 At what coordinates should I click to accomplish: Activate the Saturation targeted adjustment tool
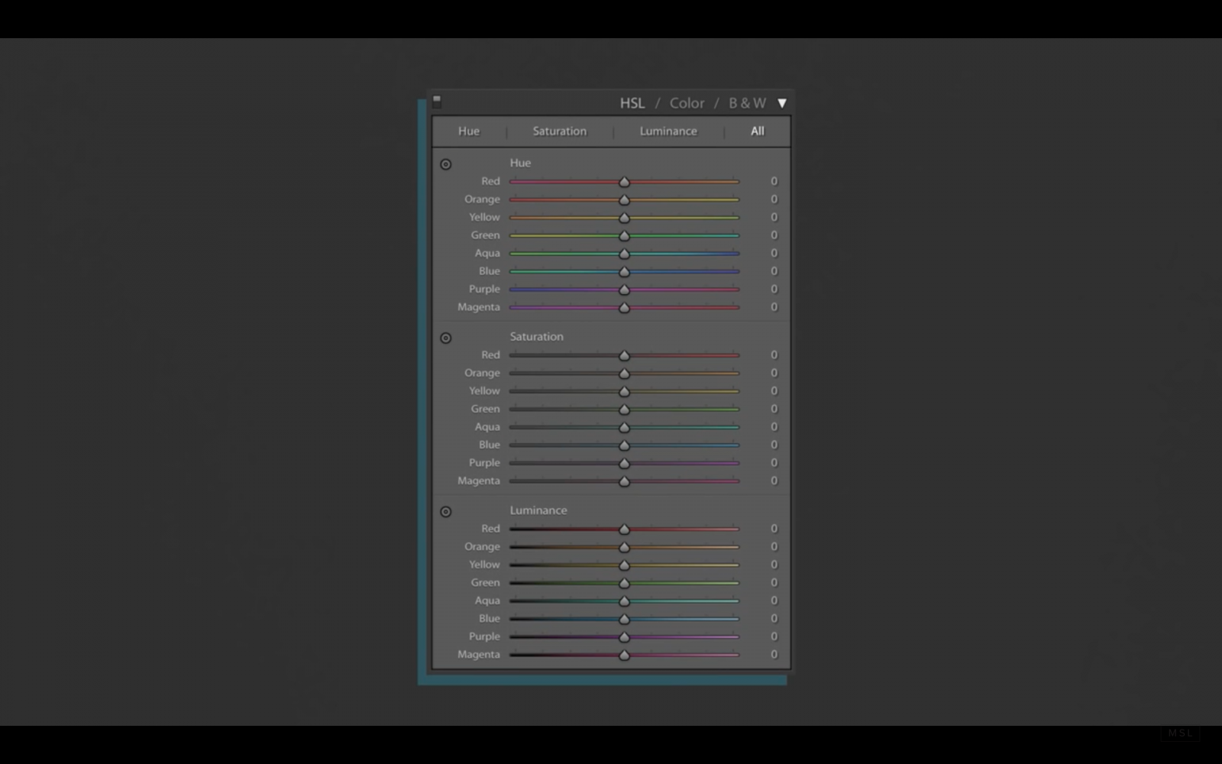[x=446, y=338]
